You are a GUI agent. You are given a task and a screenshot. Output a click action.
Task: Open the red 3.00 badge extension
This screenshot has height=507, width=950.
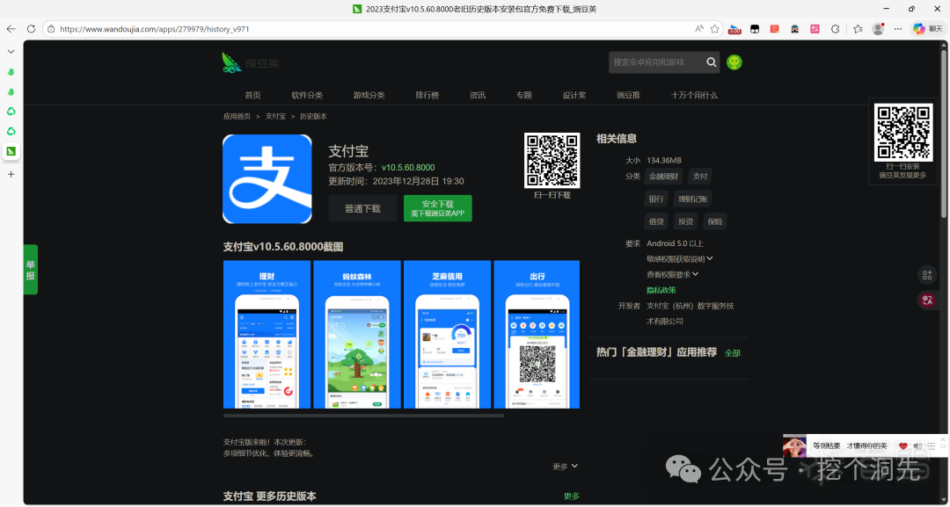pos(734,28)
